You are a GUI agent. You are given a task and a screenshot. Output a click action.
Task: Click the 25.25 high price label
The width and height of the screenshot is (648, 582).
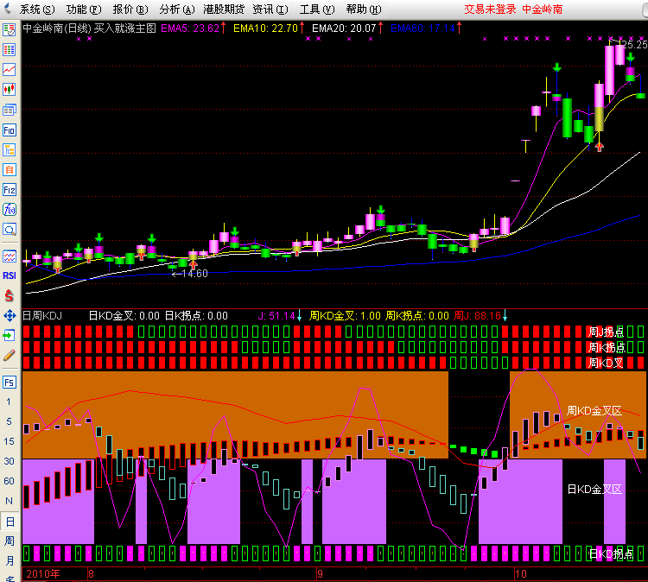[x=634, y=45]
